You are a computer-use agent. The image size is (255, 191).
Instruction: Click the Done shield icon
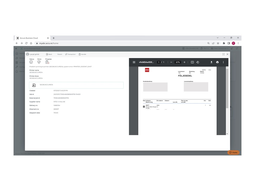click(x=39, y=62)
